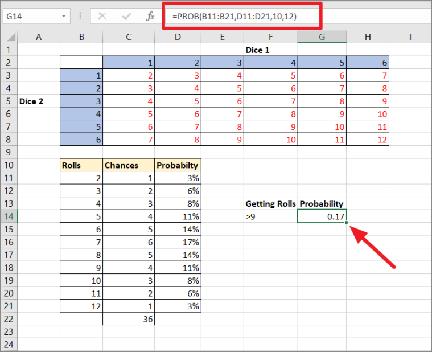This screenshot has width=432, height=352.
Task: Select column A header
Action: [x=39, y=36]
